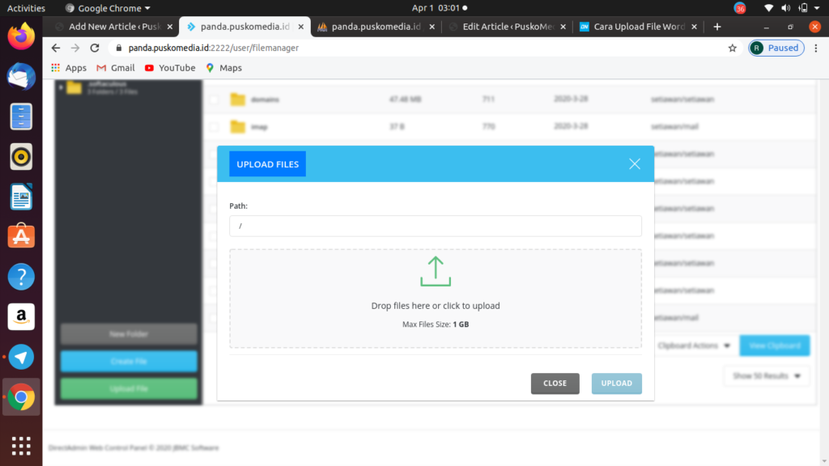
Task: Click the address bar URL
Action: tap(214, 48)
